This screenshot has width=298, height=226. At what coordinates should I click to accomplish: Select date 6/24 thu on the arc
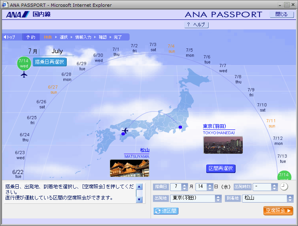tap(25, 137)
